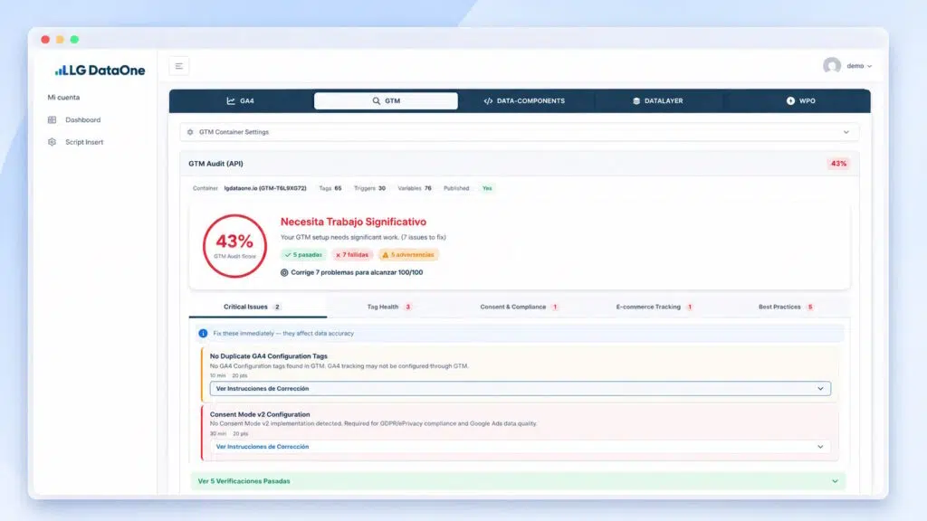Open the Consent & Compliance tab

tap(519, 308)
